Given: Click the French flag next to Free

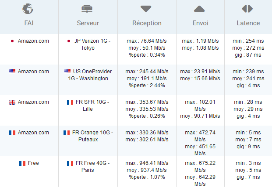Looking at the screenshot, I should point(22,163).
